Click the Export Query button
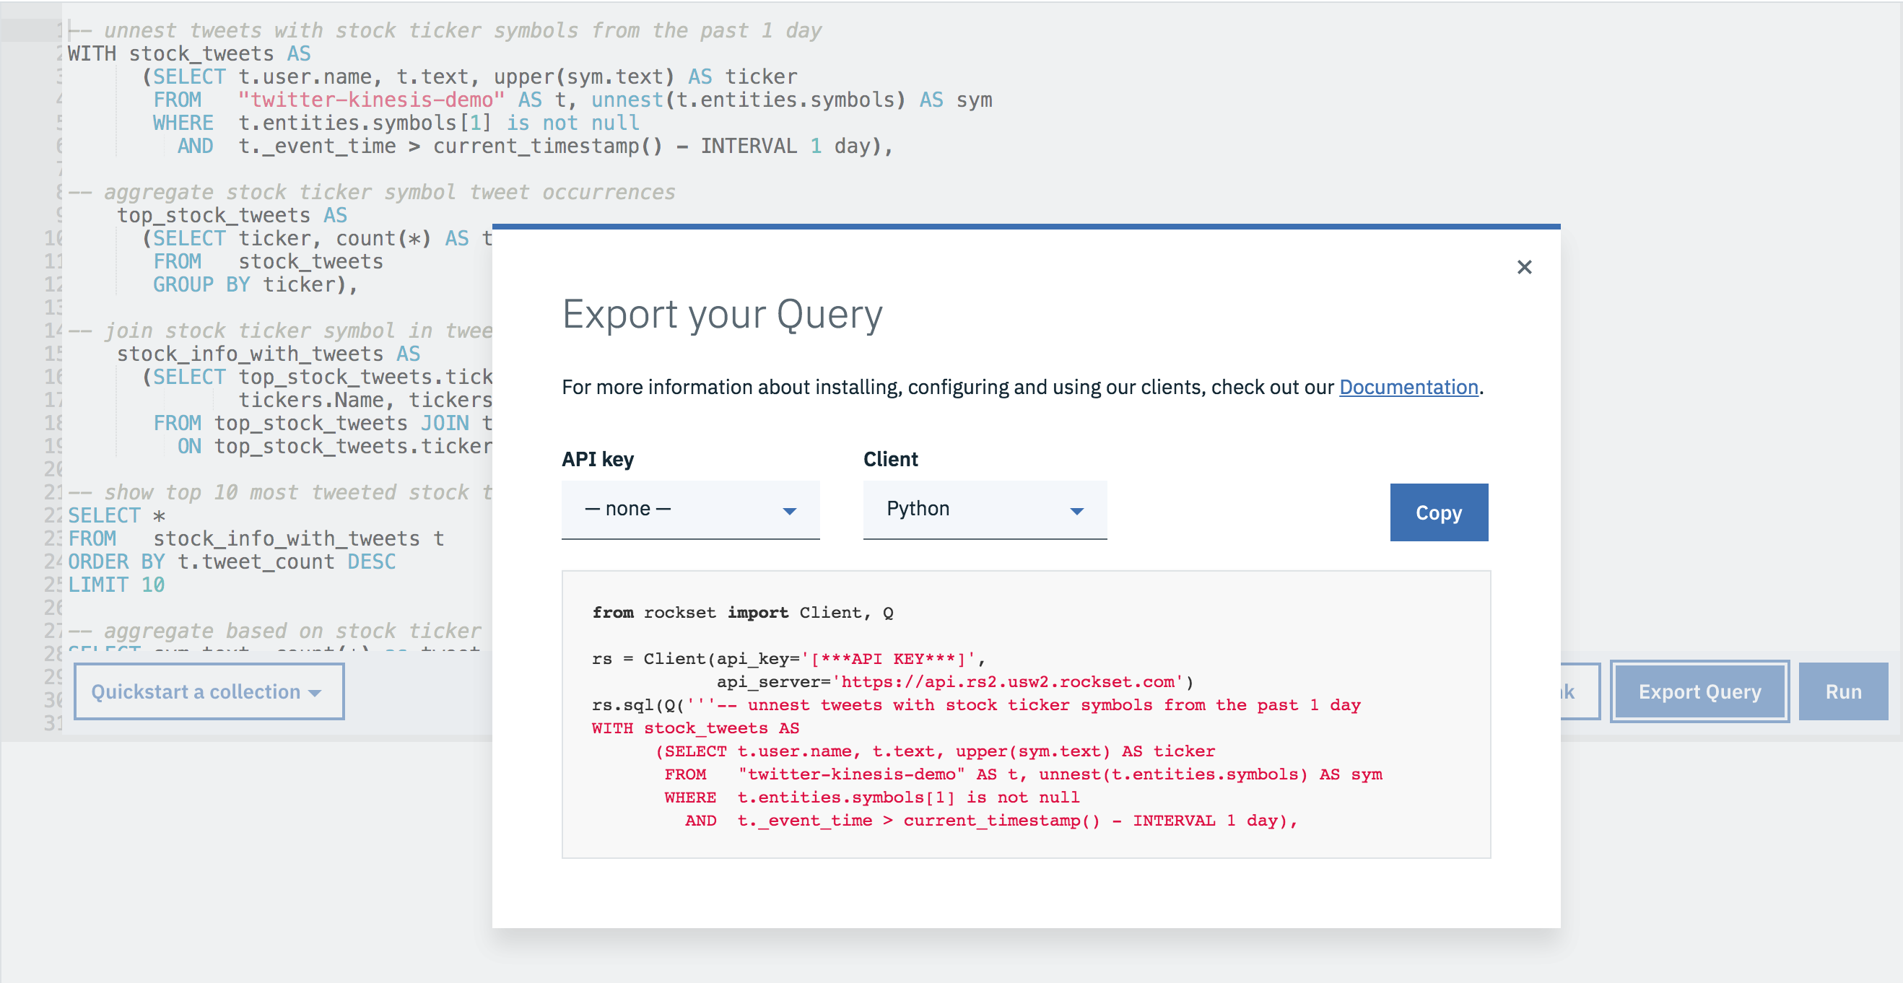1903x983 pixels. [1699, 692]
